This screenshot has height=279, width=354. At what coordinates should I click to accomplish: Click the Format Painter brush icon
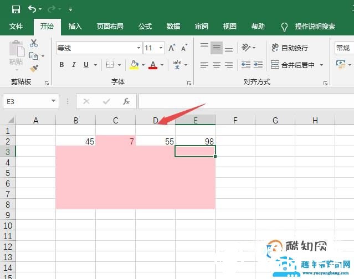(34, 69)
